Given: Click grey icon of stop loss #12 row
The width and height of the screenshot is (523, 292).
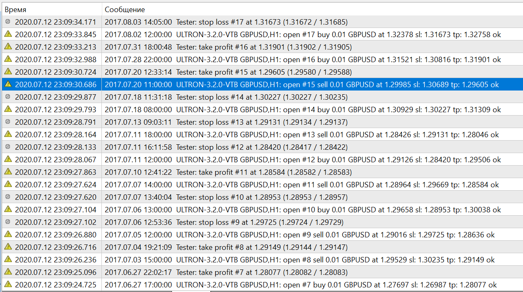Looking at the screenshot, I should [x=8, y=147].
